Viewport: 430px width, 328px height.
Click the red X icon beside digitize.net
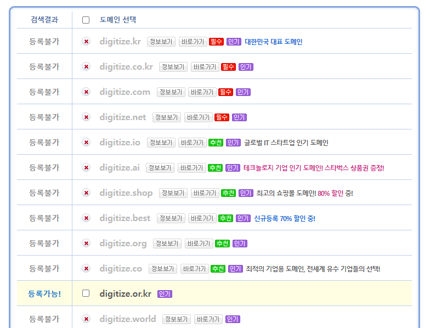point(86,117)
